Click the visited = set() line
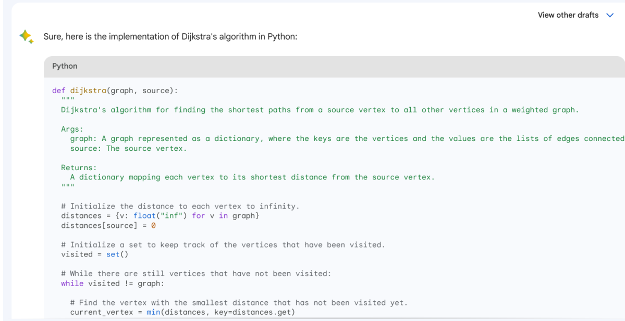This screenshot has width=625, height=321. pos(94,254)
